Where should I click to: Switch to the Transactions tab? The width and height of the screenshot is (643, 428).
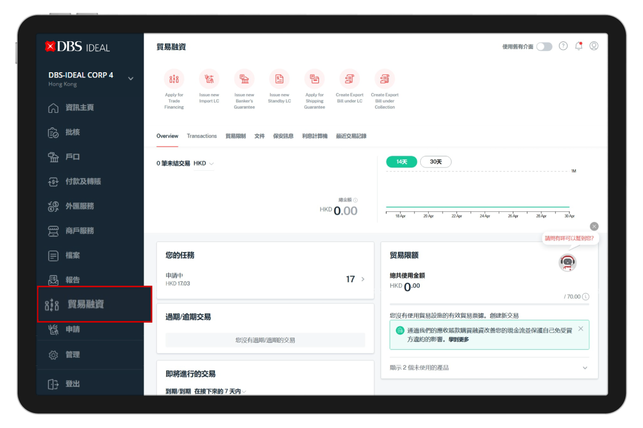click(201, 136)
